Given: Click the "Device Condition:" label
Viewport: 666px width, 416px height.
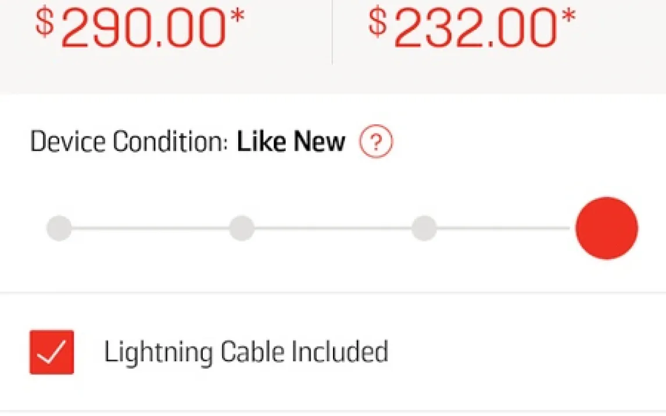Looking at the screenshot, I should [128, 142].
